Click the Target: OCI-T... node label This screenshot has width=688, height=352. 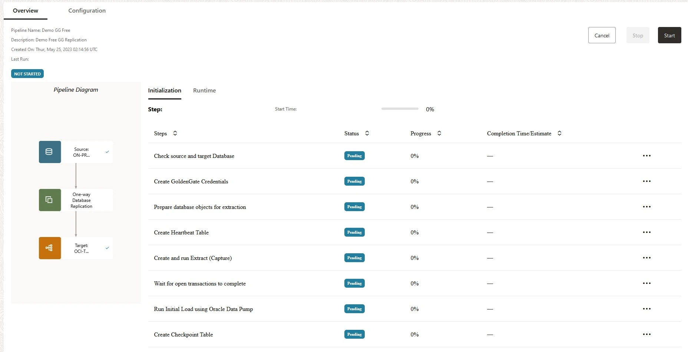[81, 248]
